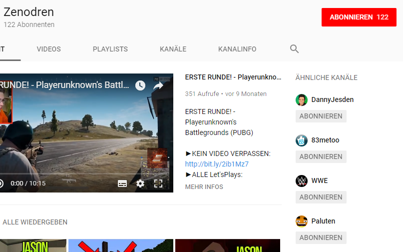Click the Watch Later clock icon
The width and height of the screenshot is (403, 252).
pyautogui.click(x=140, y=85)
